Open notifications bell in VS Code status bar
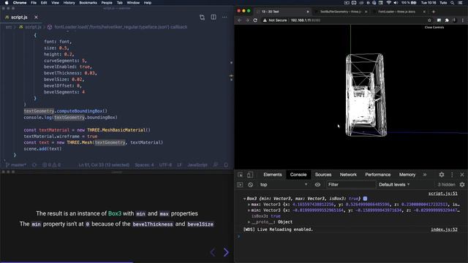Screen dimensions: 468x263 point(226,165)
